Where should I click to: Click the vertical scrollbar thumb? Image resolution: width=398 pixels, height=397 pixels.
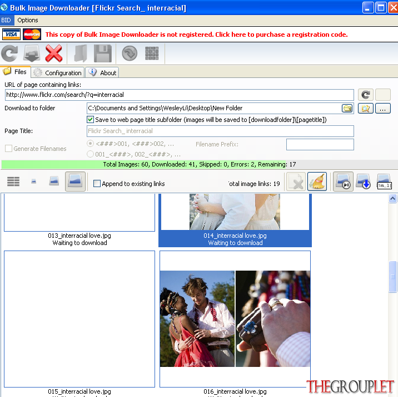click(x=392, y=277)
